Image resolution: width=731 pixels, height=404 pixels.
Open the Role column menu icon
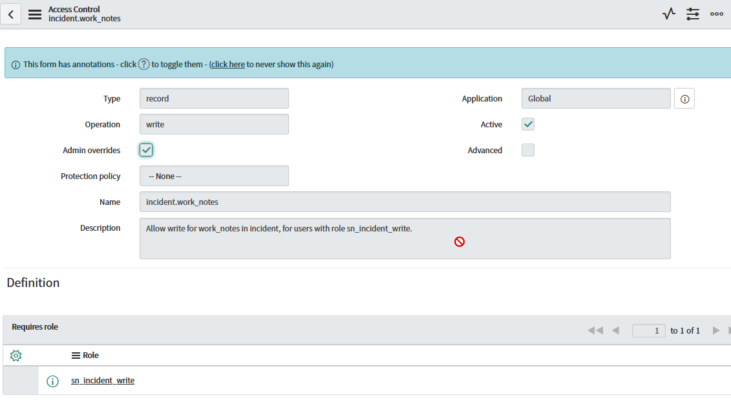(76, 356)
